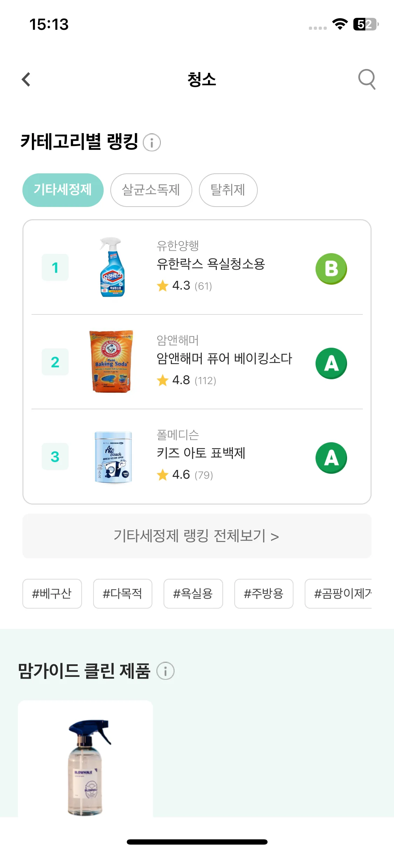
Task: Open 기타세정제 랭킹 전체보기 link
Action: 197,536
